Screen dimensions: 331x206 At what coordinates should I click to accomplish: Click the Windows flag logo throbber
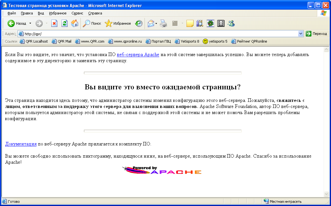[323, 13]
